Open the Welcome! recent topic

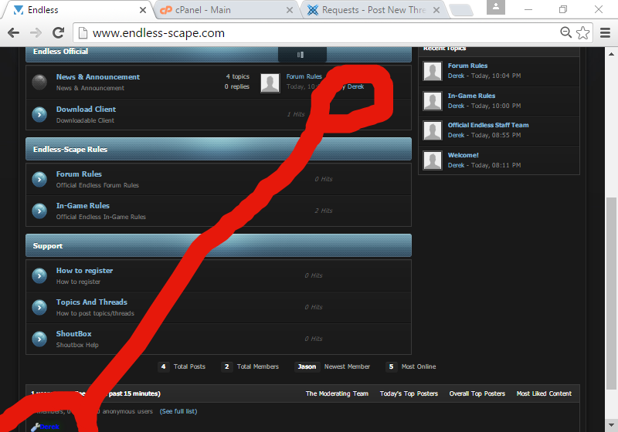click(x=463, y=155)
